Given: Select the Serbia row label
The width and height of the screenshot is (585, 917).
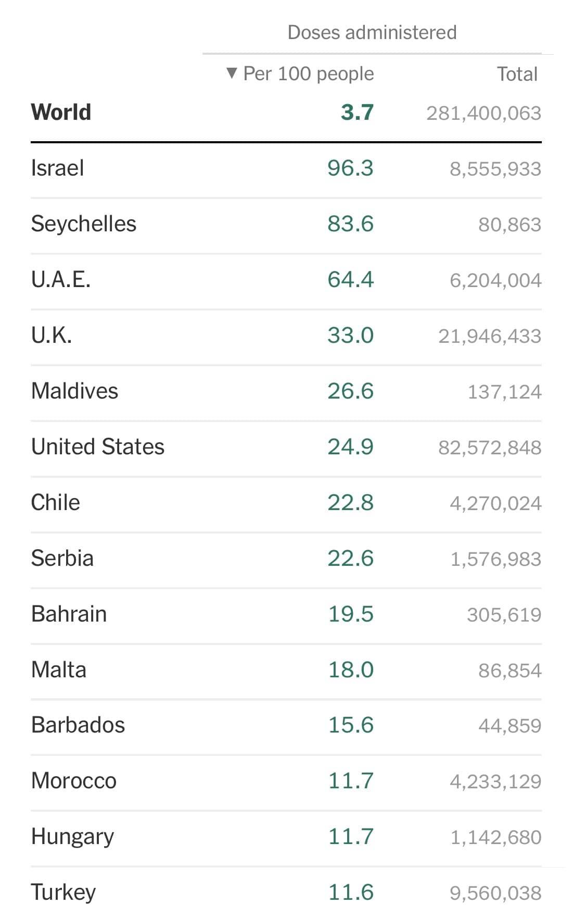Looking at the screenshot, I should click(x=62, y=559).
